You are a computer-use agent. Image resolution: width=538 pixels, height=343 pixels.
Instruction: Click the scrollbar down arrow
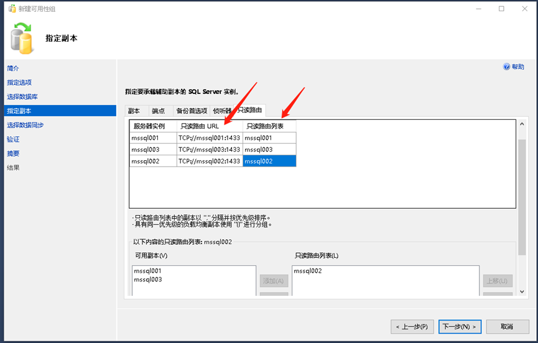tap(522, 291)
